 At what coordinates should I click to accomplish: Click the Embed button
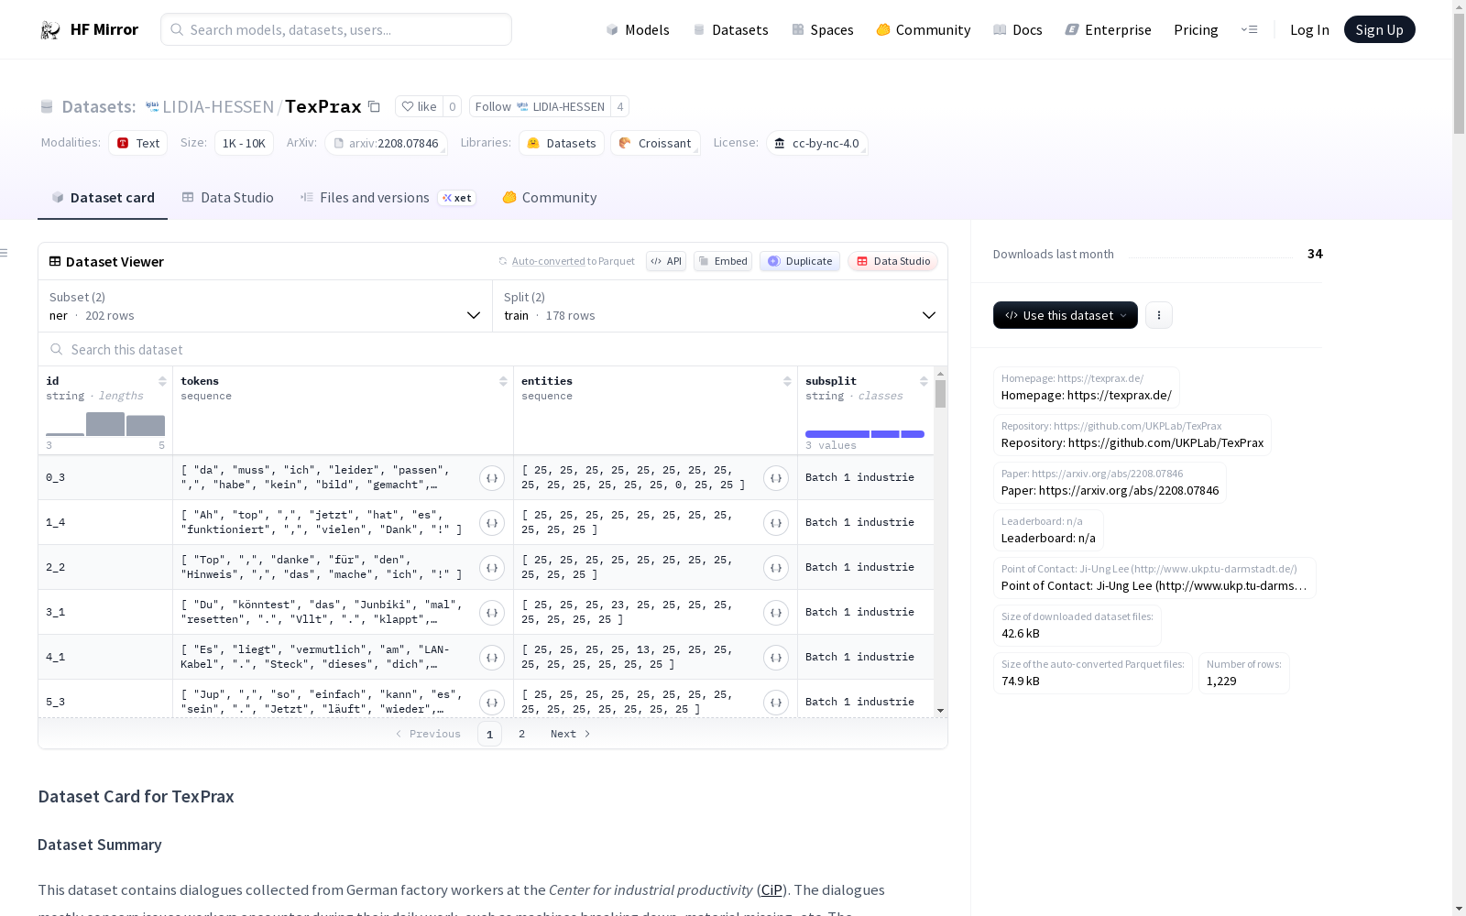click(x=723, y=261)
